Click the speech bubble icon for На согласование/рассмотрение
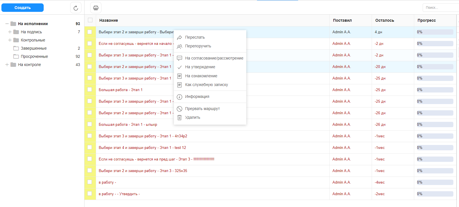459x207 pixels. tap(179, 58)
